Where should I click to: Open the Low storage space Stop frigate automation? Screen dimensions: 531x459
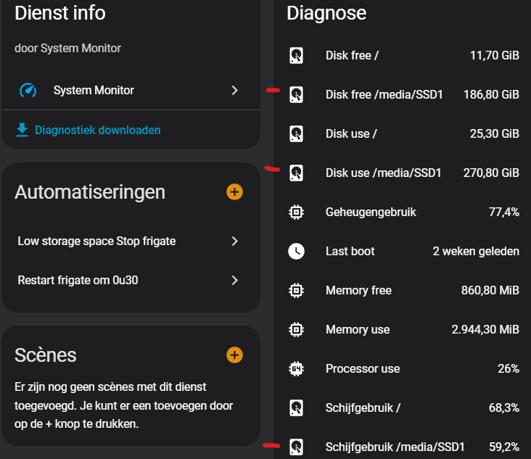[x=96, y=241]
